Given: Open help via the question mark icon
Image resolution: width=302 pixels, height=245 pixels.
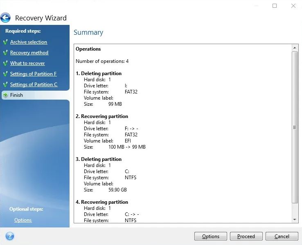Looking at the screenshot, I should click(9, 236).
